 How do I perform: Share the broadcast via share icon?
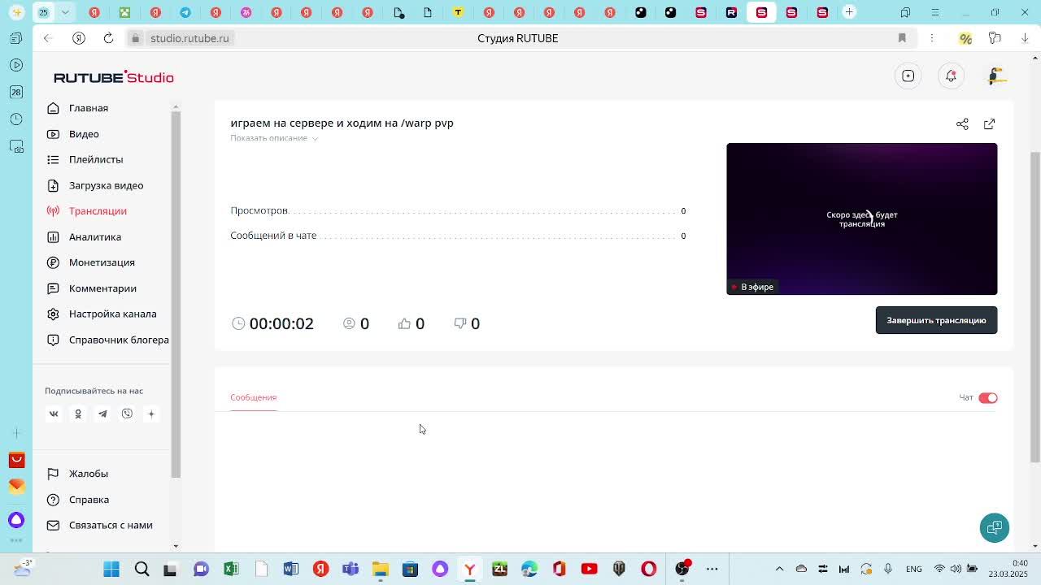pos(962,124)
